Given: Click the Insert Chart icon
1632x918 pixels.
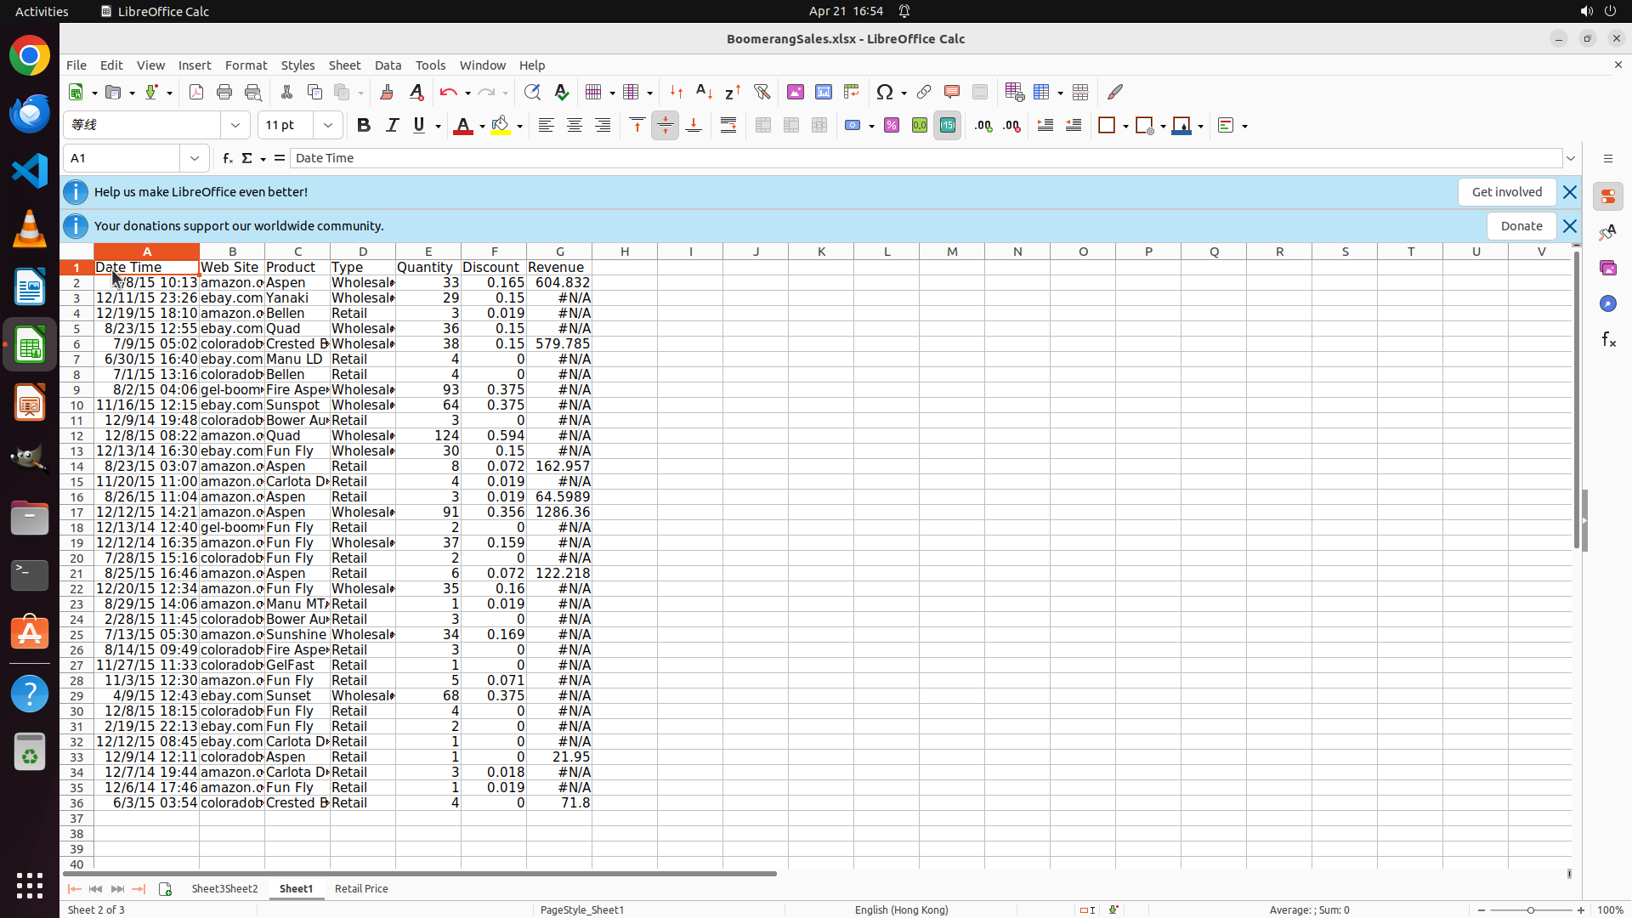Looking at the screenshot, I should coord(824,93).
